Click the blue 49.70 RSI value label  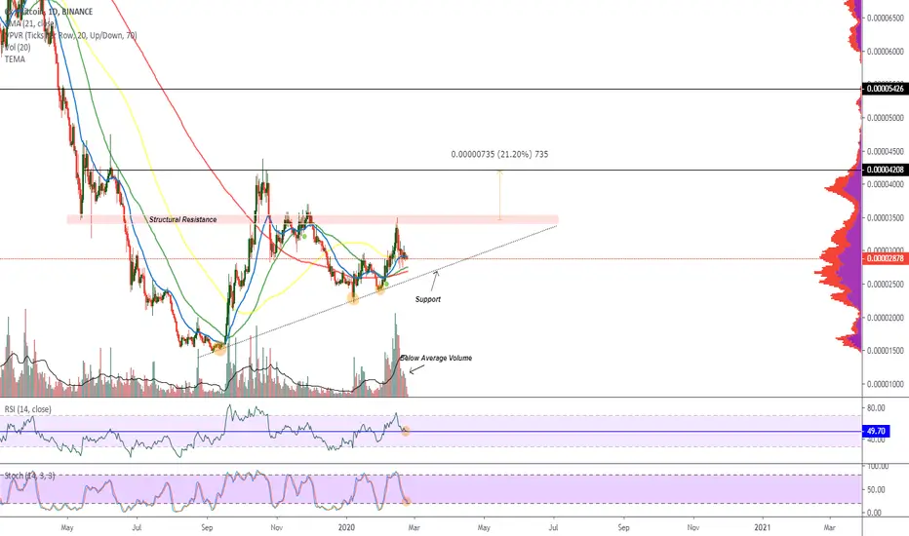click(876, 431)
